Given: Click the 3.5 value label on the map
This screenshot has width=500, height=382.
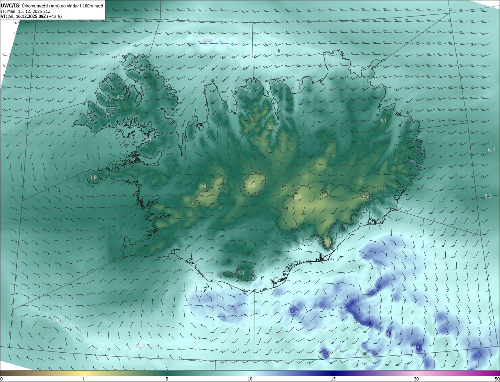Looking at the screenshot, I should point(271,127).
